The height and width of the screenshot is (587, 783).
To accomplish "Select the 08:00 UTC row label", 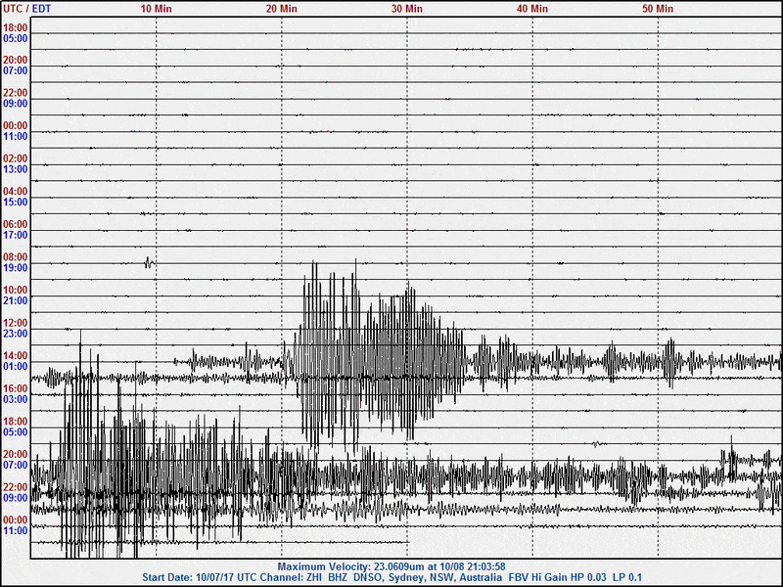I will pyautogui.click(x=15, y=257).
